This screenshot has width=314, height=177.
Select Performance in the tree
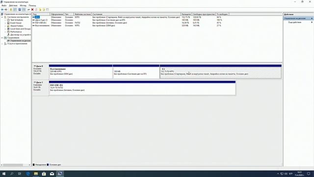[x=16, y=32]
